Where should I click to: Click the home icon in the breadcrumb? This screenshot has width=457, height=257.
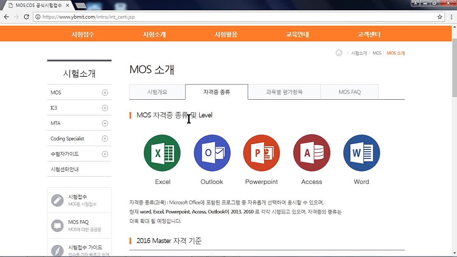coord(339,53)
